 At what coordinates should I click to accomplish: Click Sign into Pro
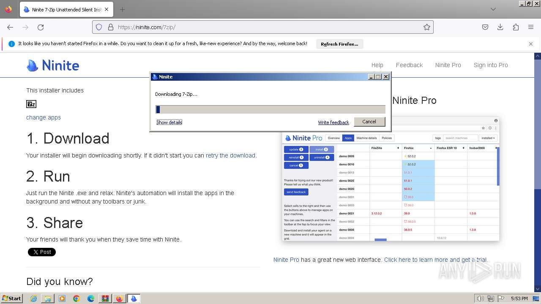pos(491,65)
